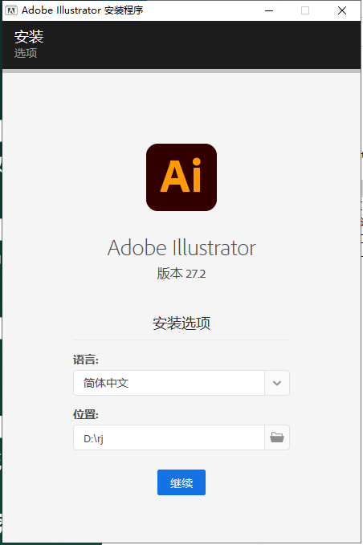This screenshot has height=545, width=363.
Task: Browse install location via folder icon
Action: coord(277,437)
